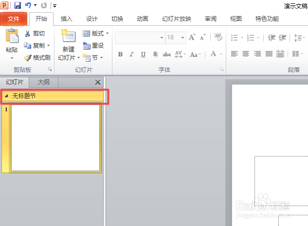Switch to the 动画 (Animations) ribbon tab
The height and width of the screenshot is (226, 308).
(x=143, y=19)
